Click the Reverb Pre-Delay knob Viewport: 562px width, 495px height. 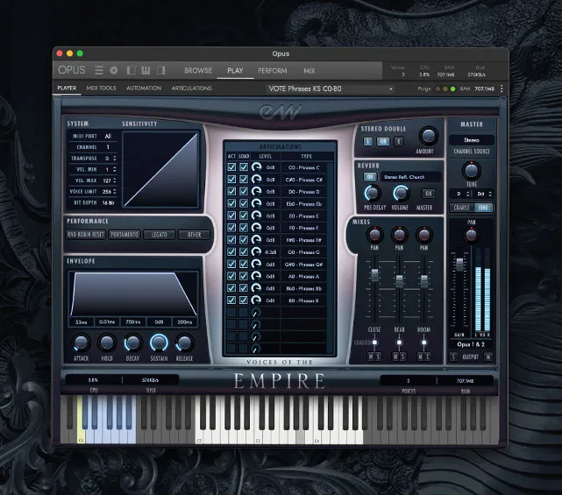(373, 193)
